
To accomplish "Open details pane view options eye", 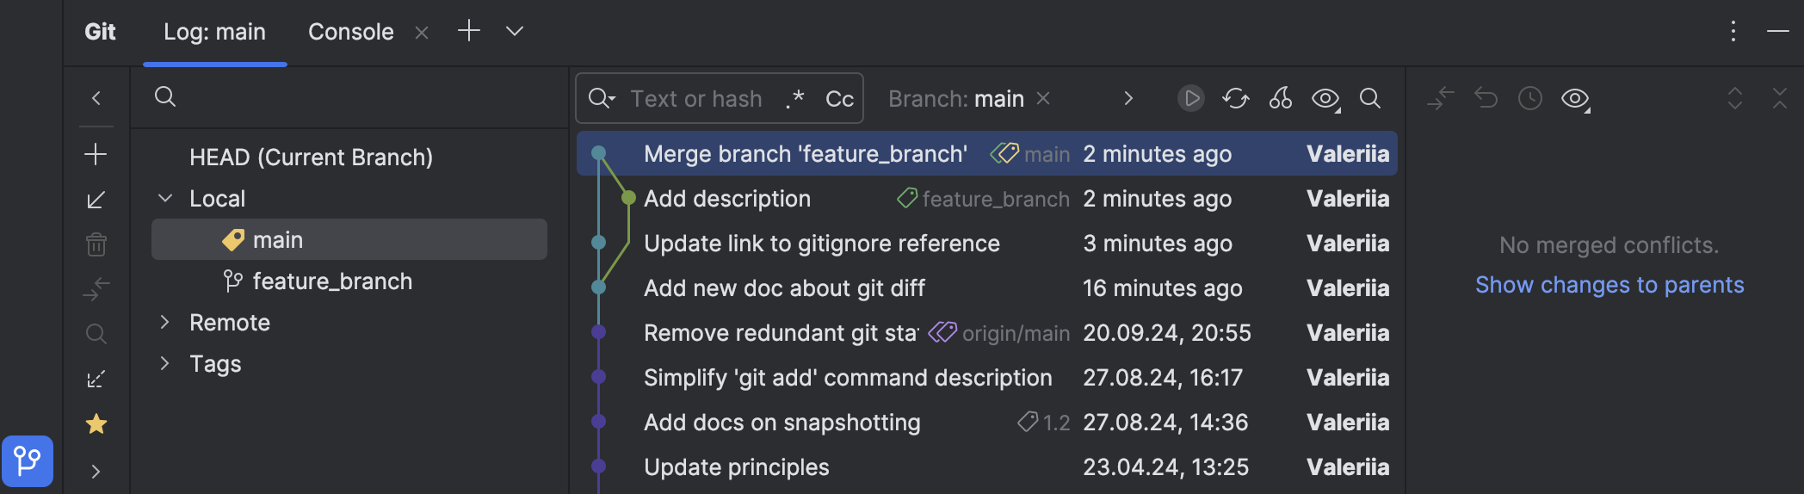I will coord(1575,99).
